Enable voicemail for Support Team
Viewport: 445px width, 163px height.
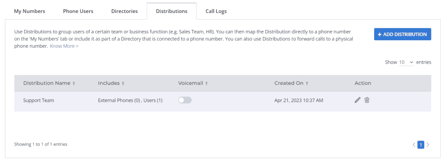pos(185,100)
